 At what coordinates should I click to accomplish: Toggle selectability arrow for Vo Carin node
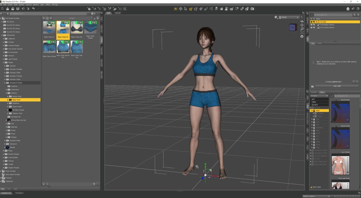click(x=314, y=22)
